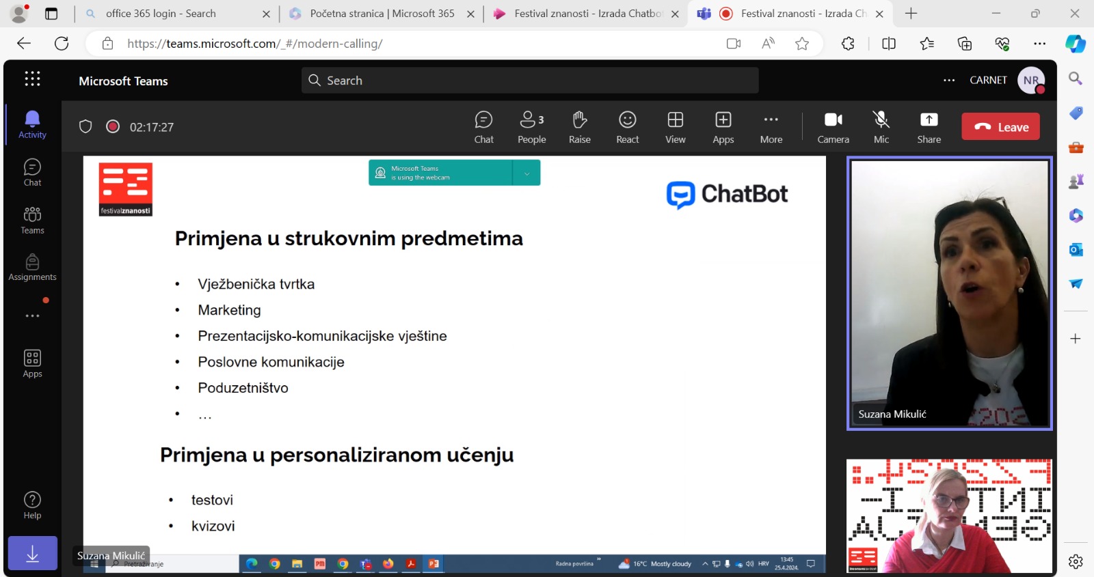This screenshot has height=577, width=1094.
Task: Expand the webcam-in-use notification dropdown
Action: 526,173
